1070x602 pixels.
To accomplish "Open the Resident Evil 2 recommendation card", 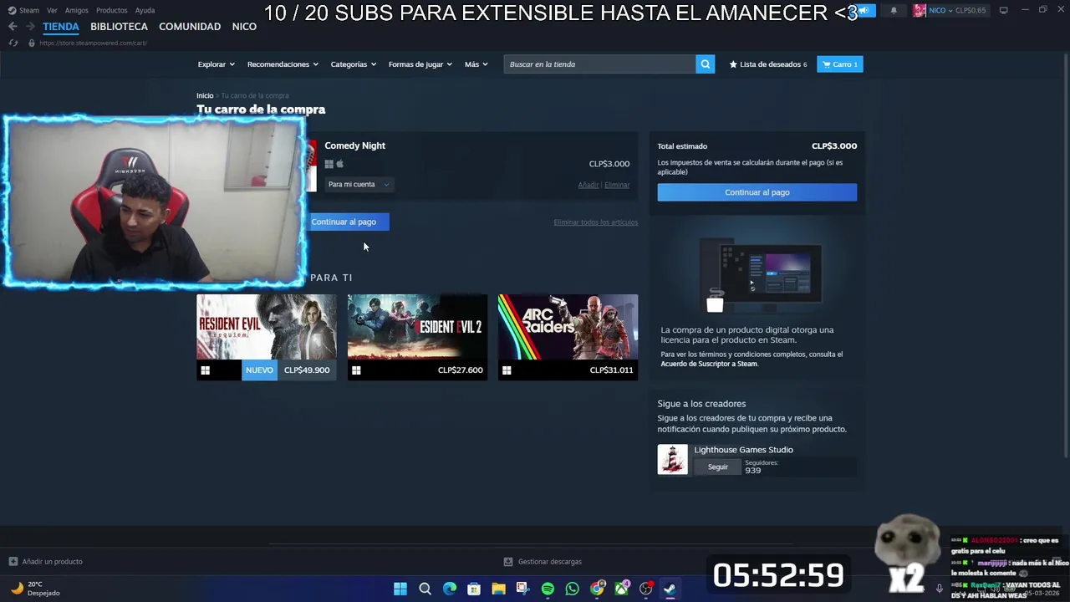I will 417,337.
